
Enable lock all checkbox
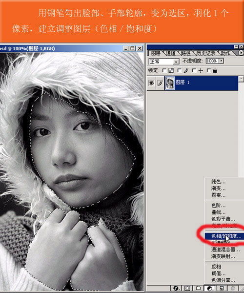tap(209, 71)
